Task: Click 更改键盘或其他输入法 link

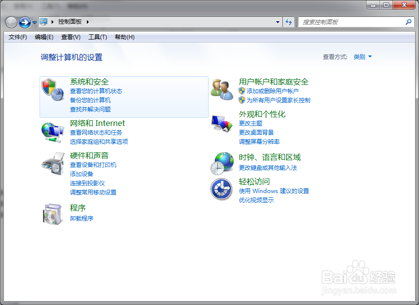Action: coord(268,168)
